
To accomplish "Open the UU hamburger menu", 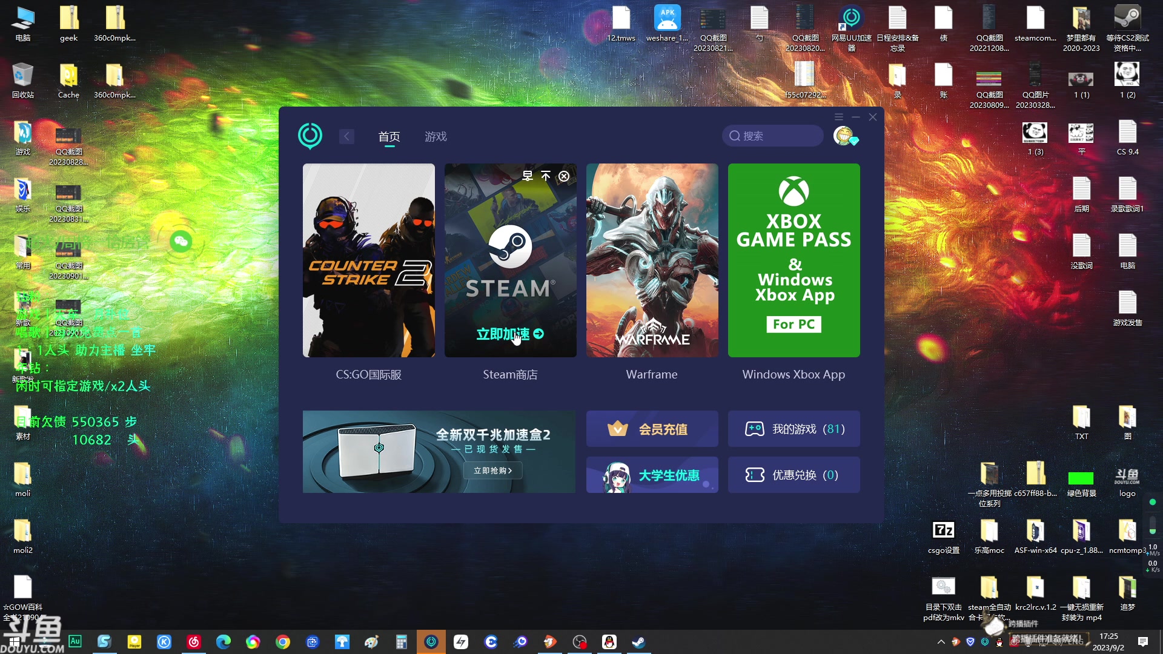I will click(839, 117).
